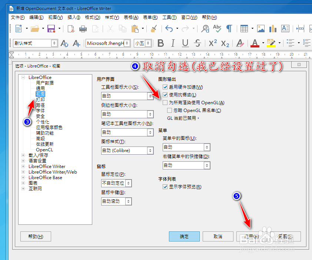
Task: Toggle Strikethrough formatting icon
Action: point(198,43)
